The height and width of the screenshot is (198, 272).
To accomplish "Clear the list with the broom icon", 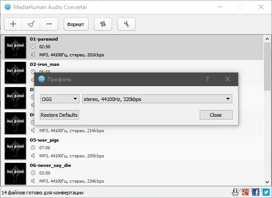I will [x=31, y=24].
